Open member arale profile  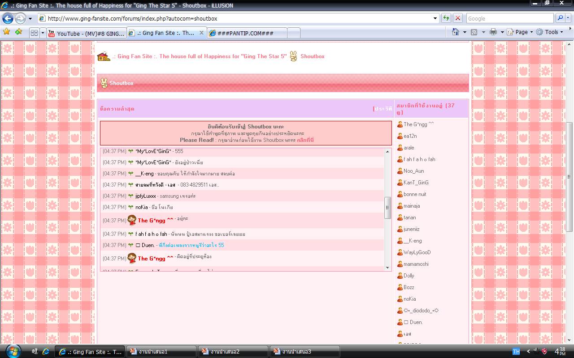(409, 148)
